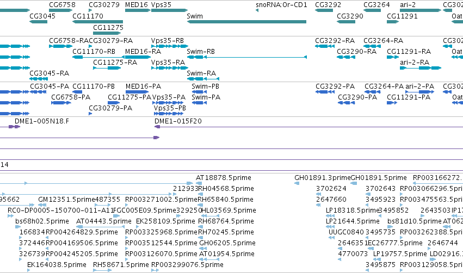Select the MED16-RA transcript label

coord(143,51)
